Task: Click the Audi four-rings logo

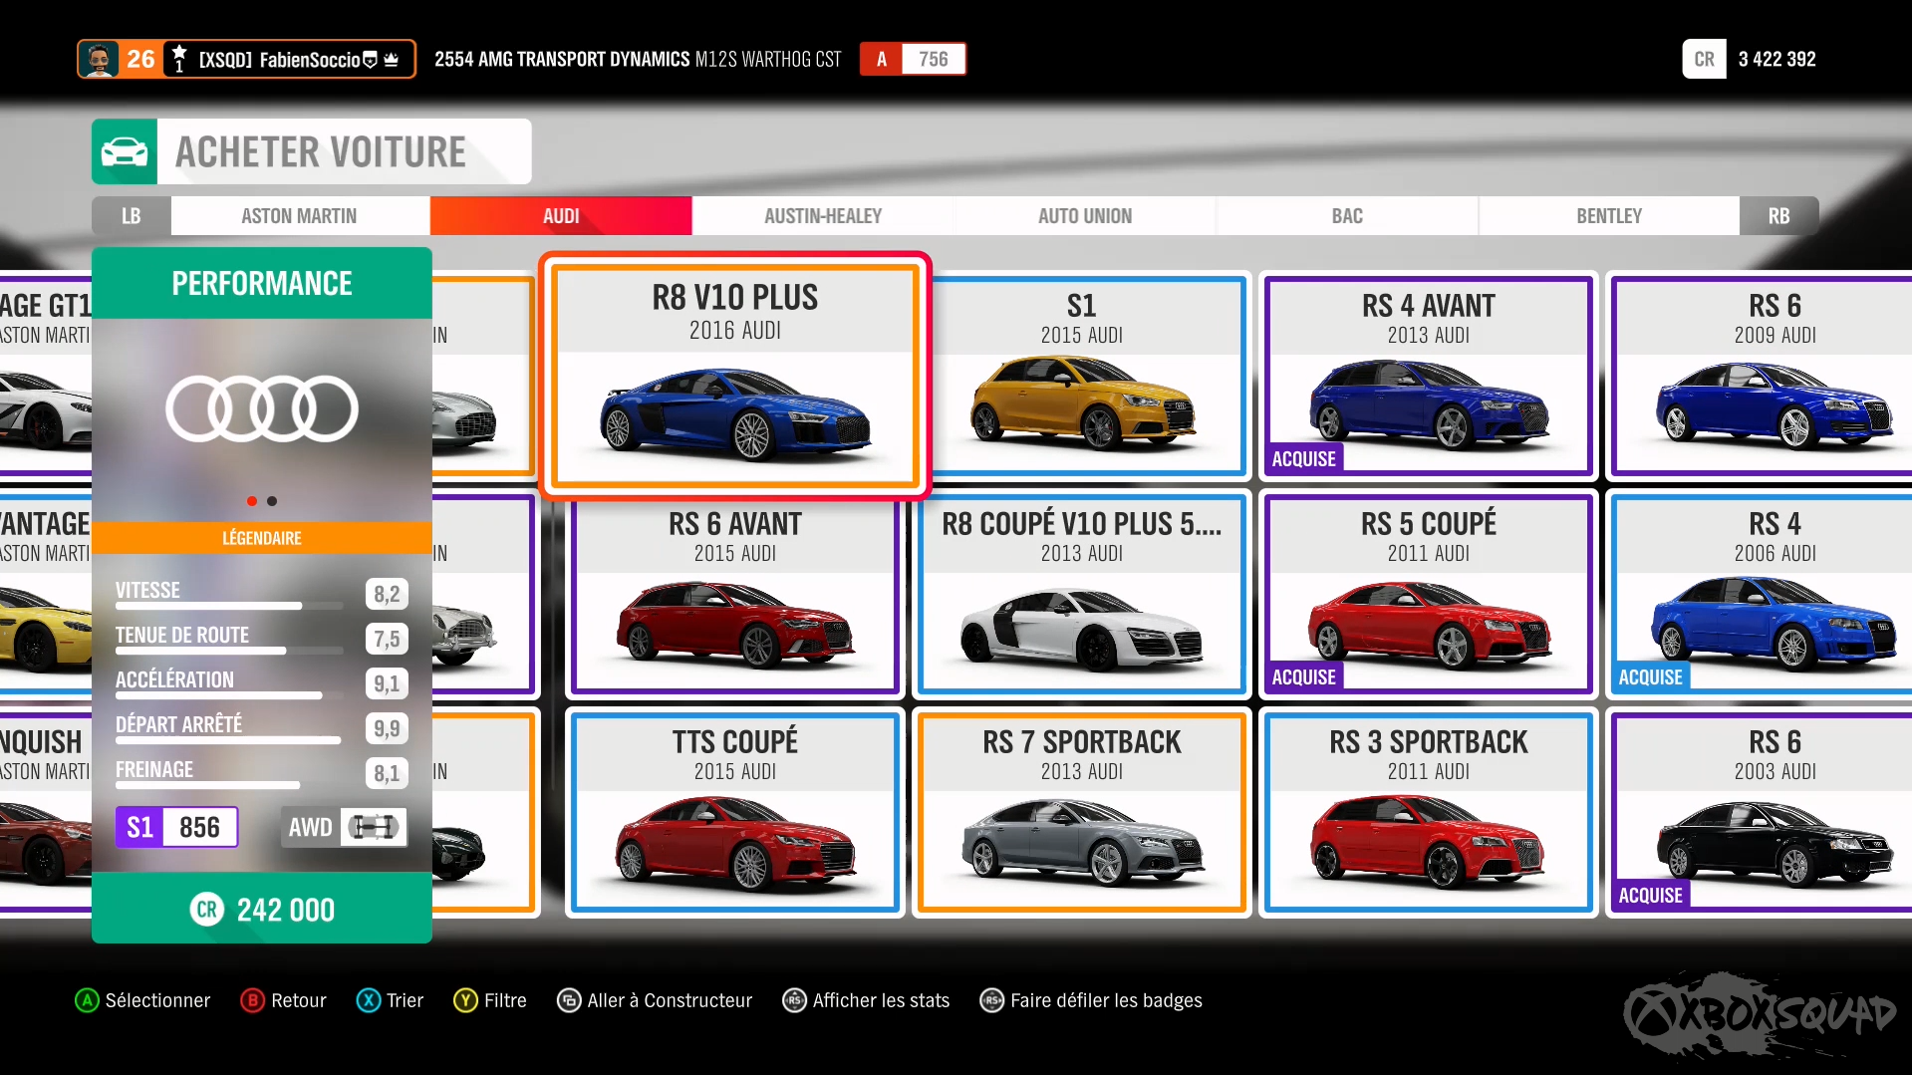Action: click(262, 408)
